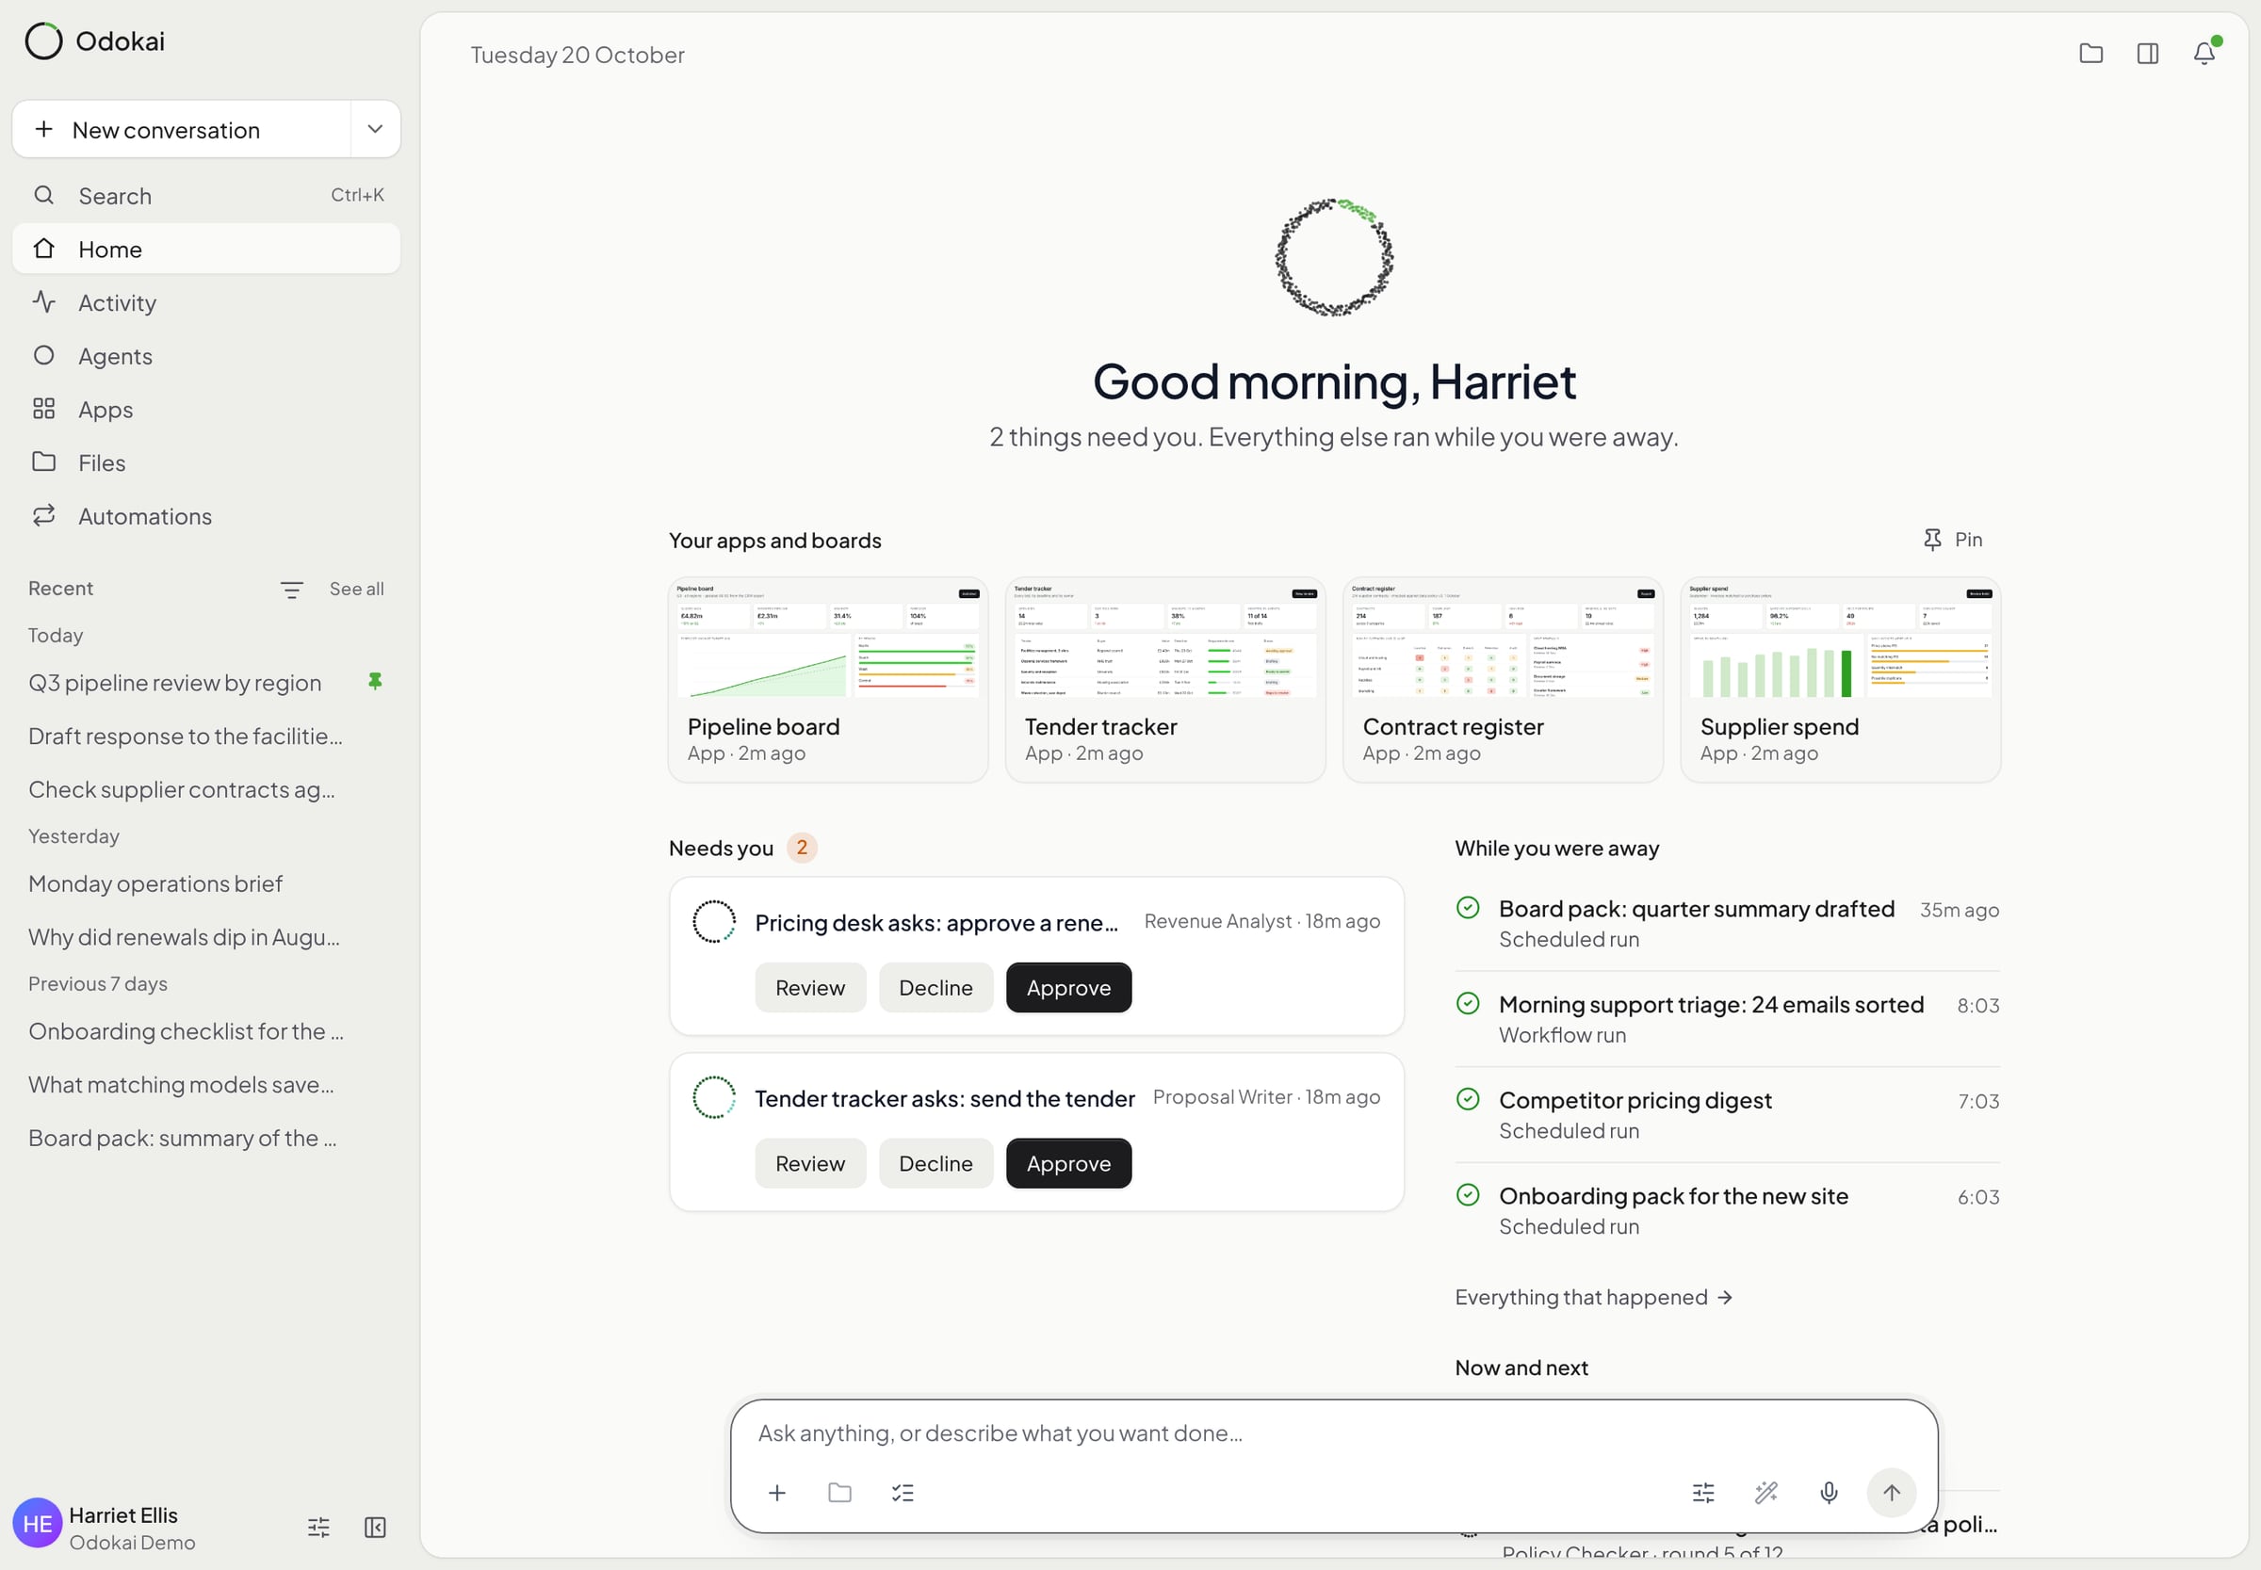Approve the Tender tracker request
The width and height of the screenshot is (2261, 1570).
tap(1068, 1163)
